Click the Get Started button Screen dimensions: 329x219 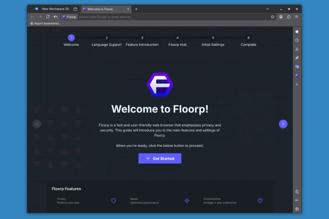[x=160, y=158]
